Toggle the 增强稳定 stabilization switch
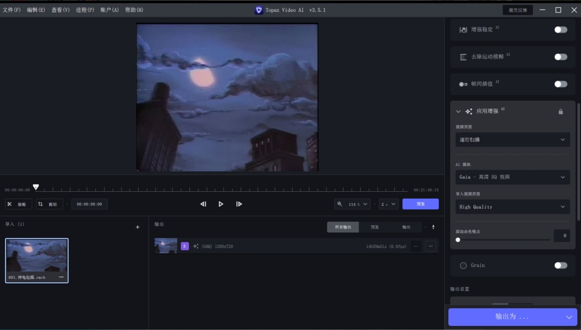The height and width of the screenshot is (330, 581). pyautogui.click(x=561, y=30)
